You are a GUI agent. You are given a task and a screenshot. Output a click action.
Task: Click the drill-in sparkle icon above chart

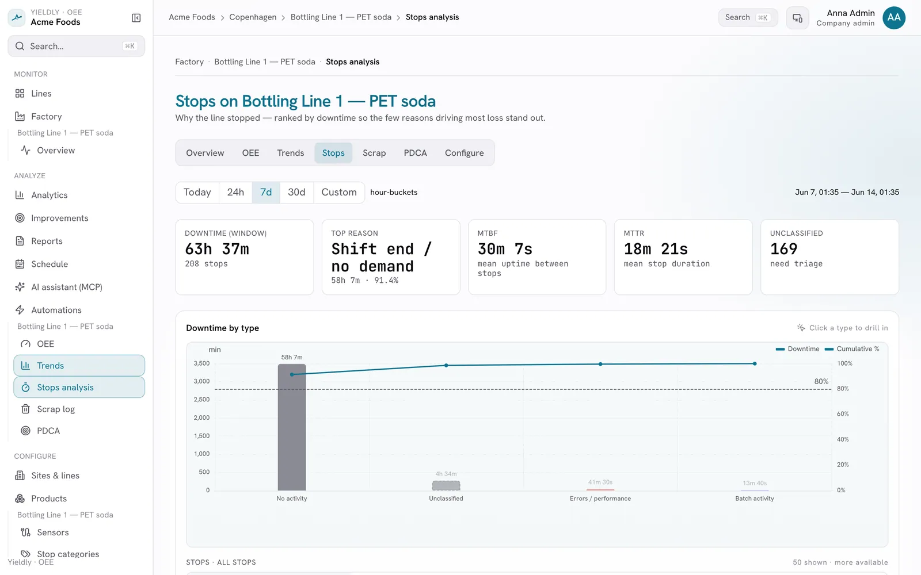click(801, 328)
